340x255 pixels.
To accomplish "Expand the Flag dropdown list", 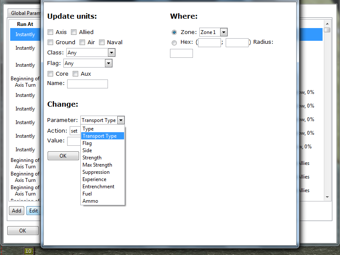I will [x=108, y=63].
